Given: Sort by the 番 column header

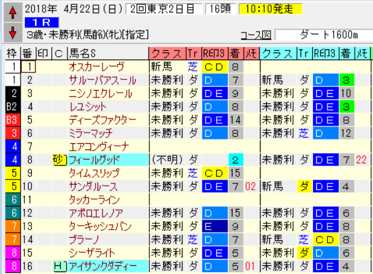Looking at the screenshot, I should tap(28, 53).
